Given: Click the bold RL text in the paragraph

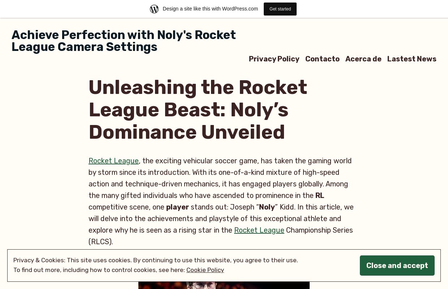Looking at the screenshot, I should [319, 195].
